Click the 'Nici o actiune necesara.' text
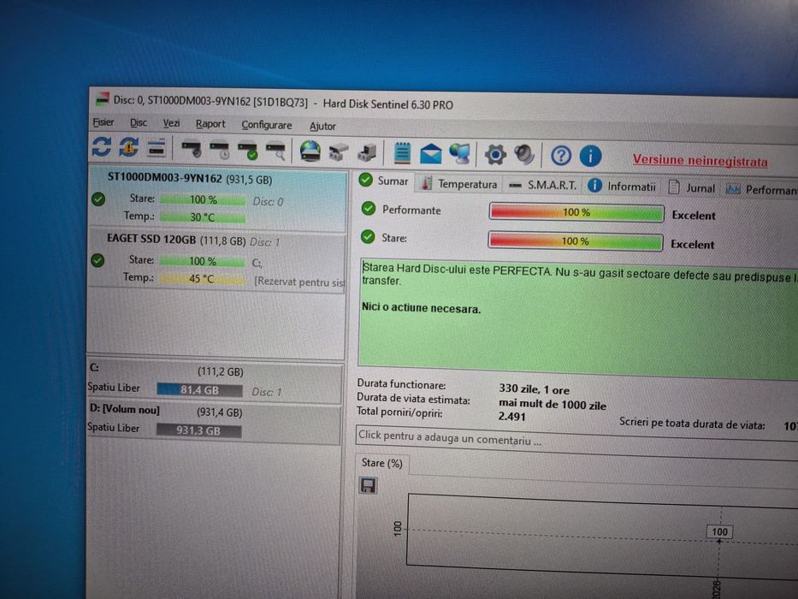This screenshot has width=798, height=599. click(x=421, y=308)
